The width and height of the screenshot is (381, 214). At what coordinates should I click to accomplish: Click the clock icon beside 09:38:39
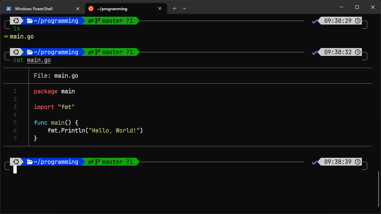(357, 162)
